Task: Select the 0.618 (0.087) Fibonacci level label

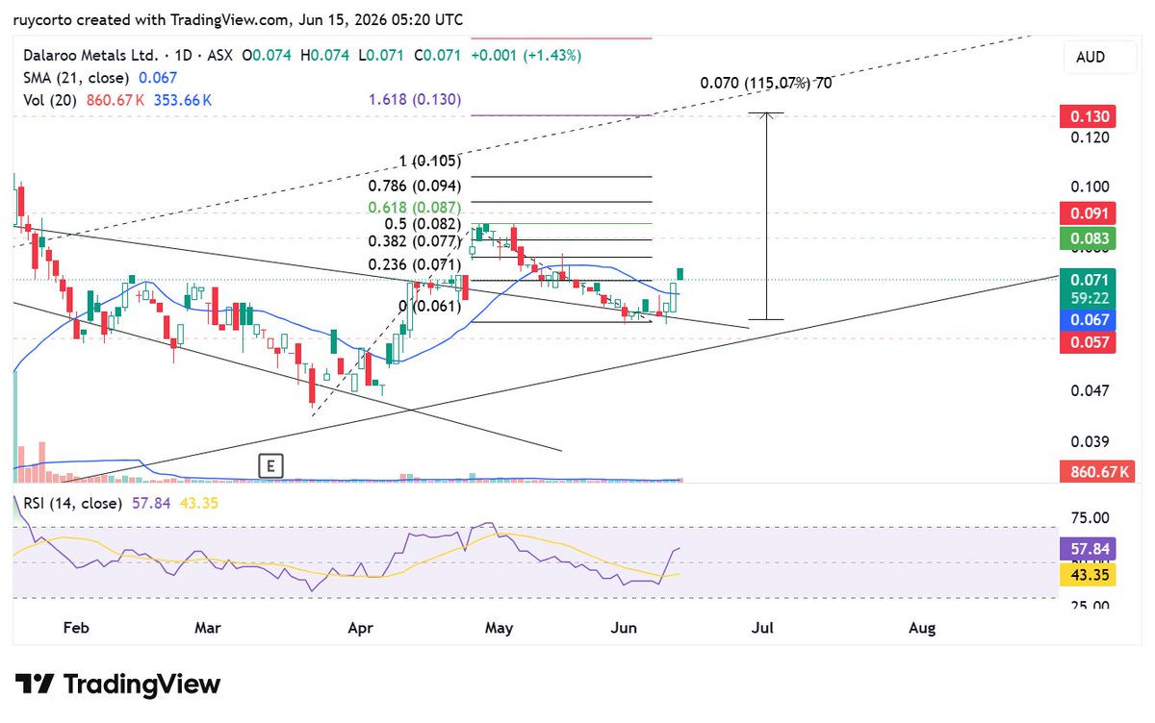Action: 416,208
